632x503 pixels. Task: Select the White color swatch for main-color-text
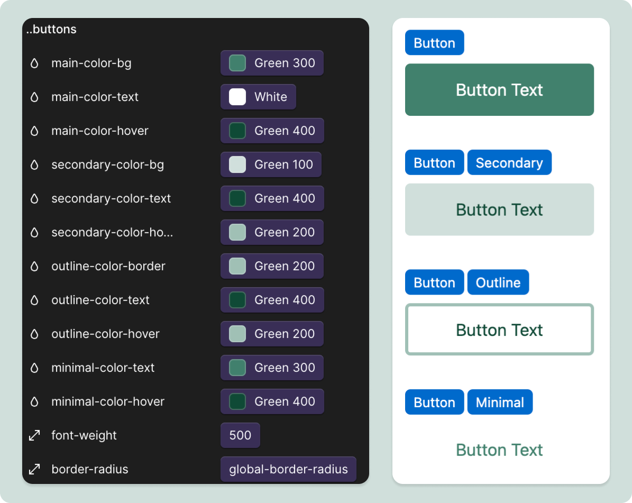(236, 97)
